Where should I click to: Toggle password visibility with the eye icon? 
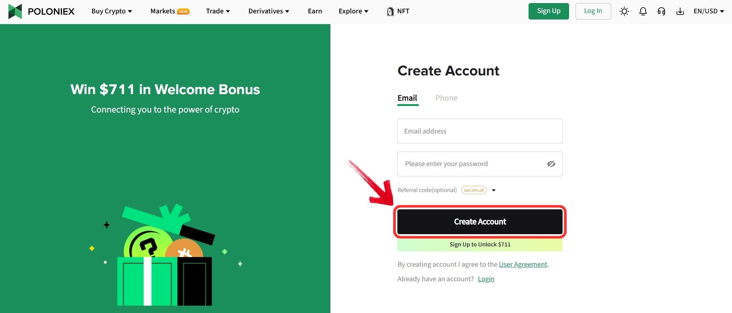coord(551,164)
